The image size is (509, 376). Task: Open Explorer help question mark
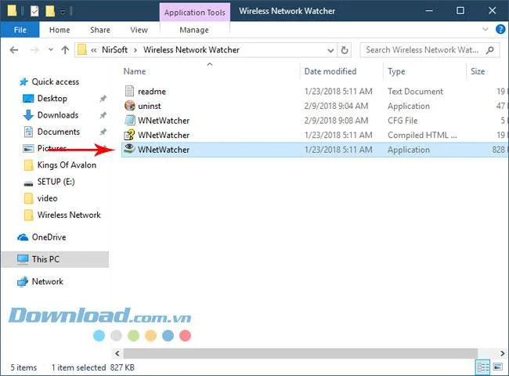coord(500,30)
